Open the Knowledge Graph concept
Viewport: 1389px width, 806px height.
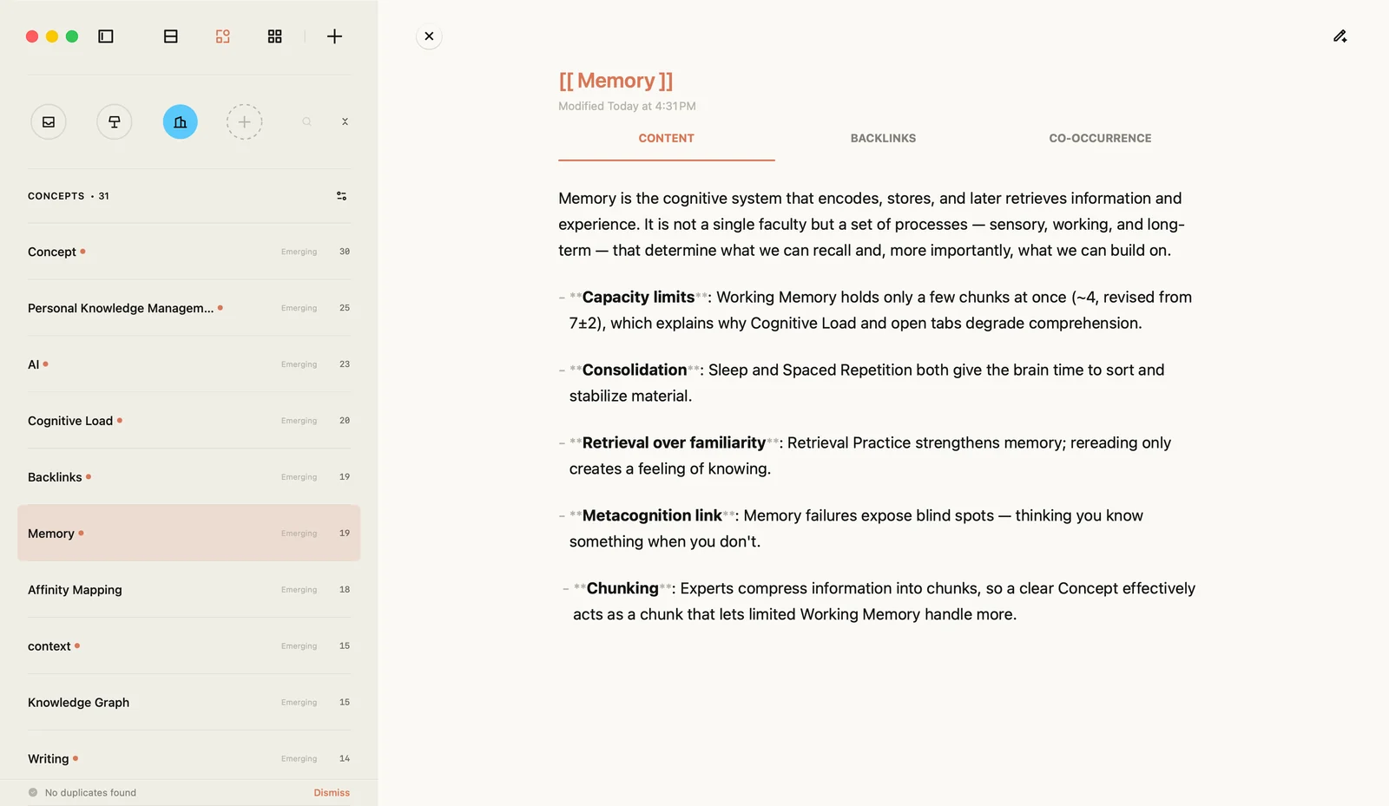pyautogui.click(x=189, y=703)
